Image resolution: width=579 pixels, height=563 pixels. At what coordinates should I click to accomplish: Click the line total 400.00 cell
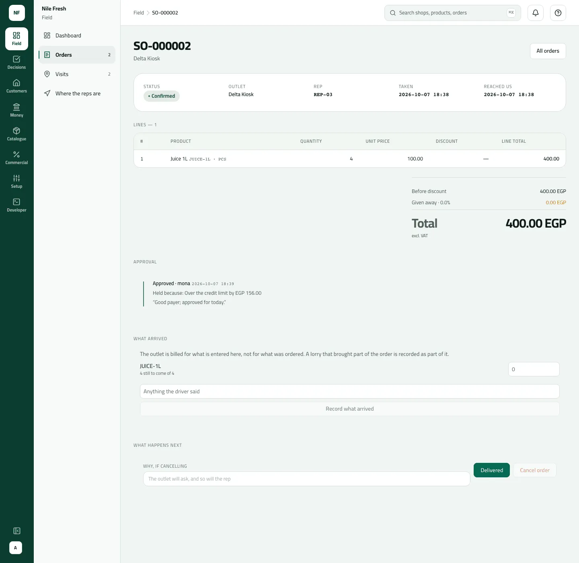[551, 159]
